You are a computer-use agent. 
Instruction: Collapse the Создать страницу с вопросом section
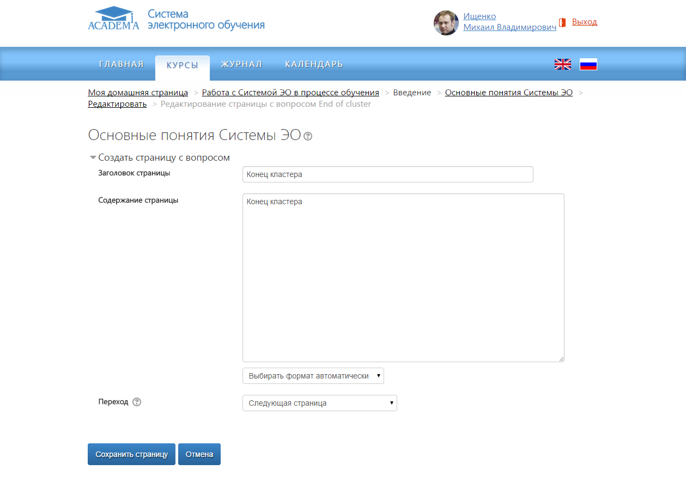[93, 158]
